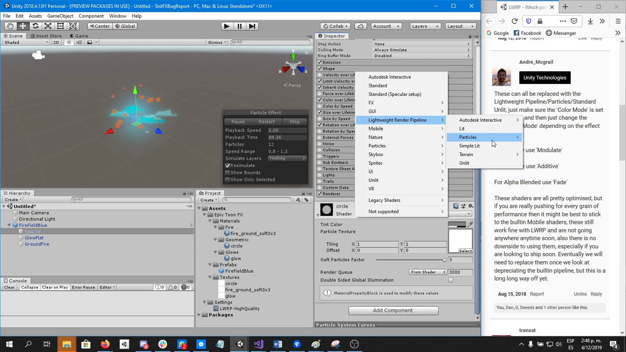Select the Rect Transform tool

pyautogui.click(x=60, y=26)
